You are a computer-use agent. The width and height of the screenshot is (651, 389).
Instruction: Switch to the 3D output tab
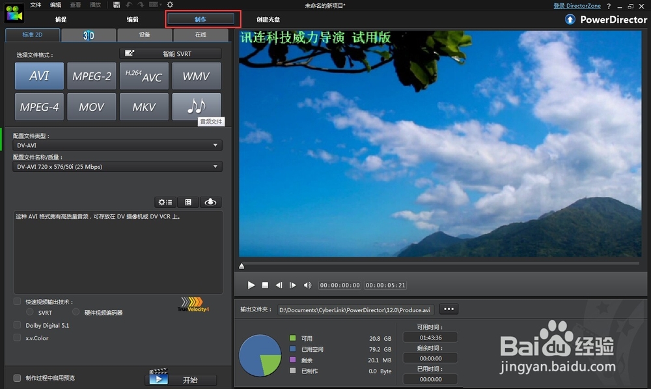89,35
